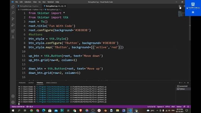The image size is (201, 113).
Task: Open first-python1.py breadcrumb symbol list
Action: click(52, 10)
